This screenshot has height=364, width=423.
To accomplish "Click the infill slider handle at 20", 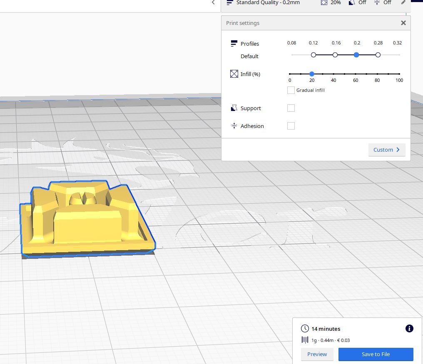I will (312, 74).
